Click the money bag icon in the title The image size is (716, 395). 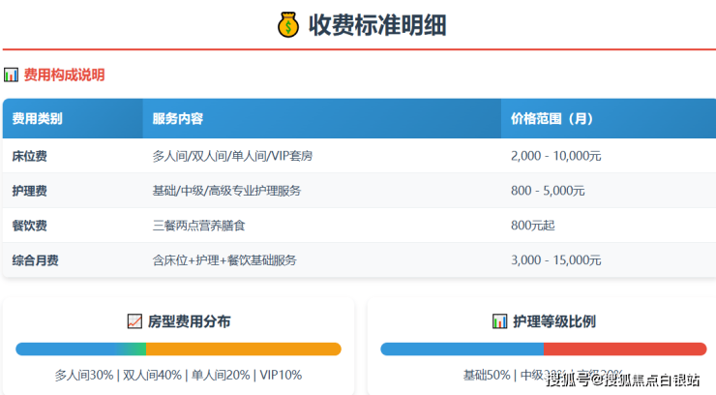coord(288,24)
